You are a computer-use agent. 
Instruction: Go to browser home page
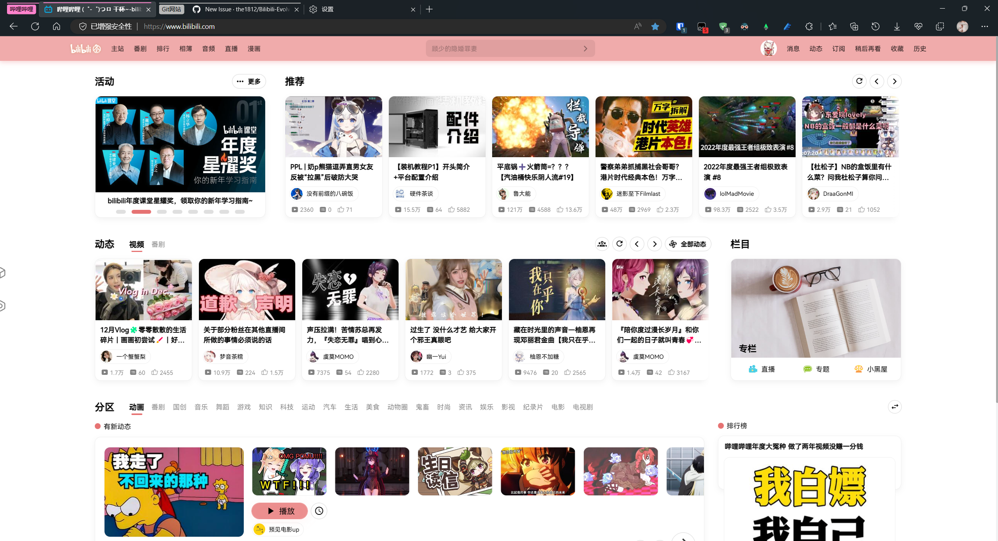pyautogui.click(x=57, y=26)
